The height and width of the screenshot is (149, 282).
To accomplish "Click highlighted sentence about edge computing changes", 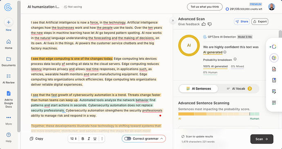I will (72, 59).
